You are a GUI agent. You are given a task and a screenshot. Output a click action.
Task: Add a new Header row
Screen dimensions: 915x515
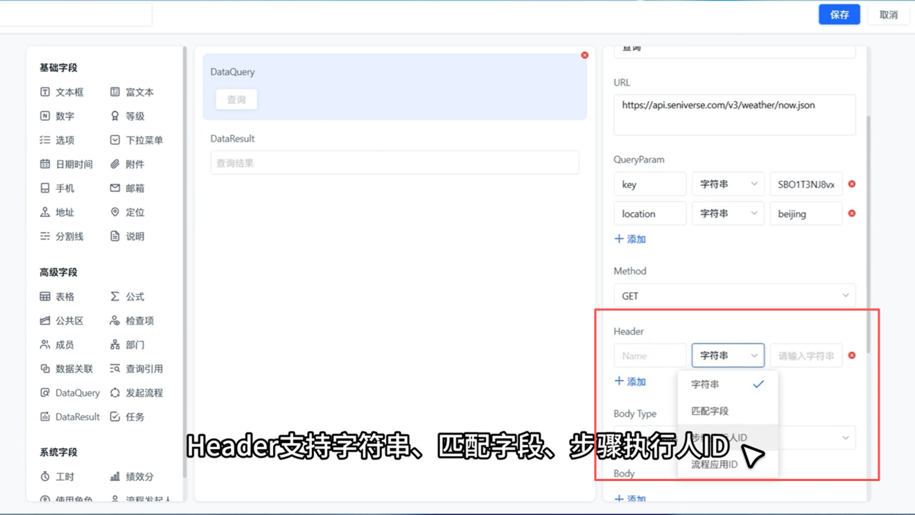click(x=630, y=382)
